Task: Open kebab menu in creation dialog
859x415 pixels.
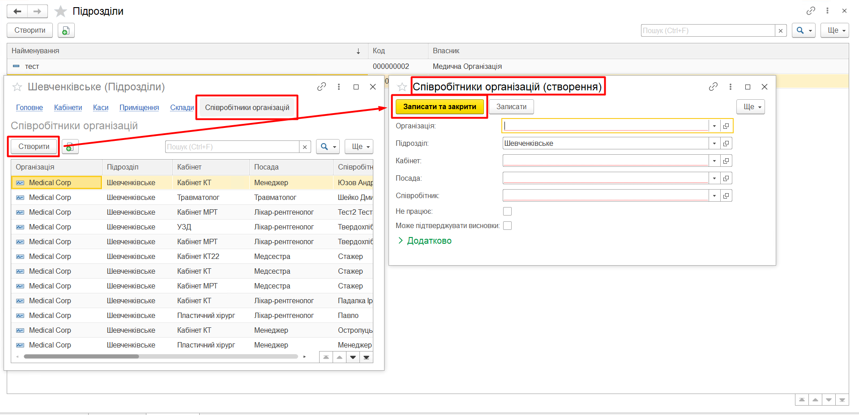Action: [730, 87]
